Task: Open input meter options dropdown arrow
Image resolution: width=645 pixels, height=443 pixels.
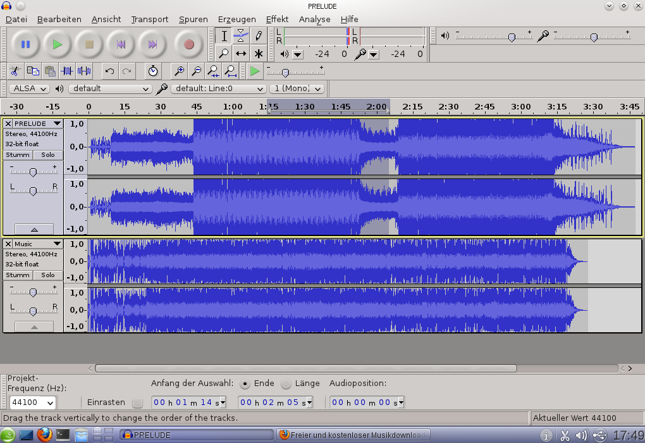Action: [x=374, y=54]
